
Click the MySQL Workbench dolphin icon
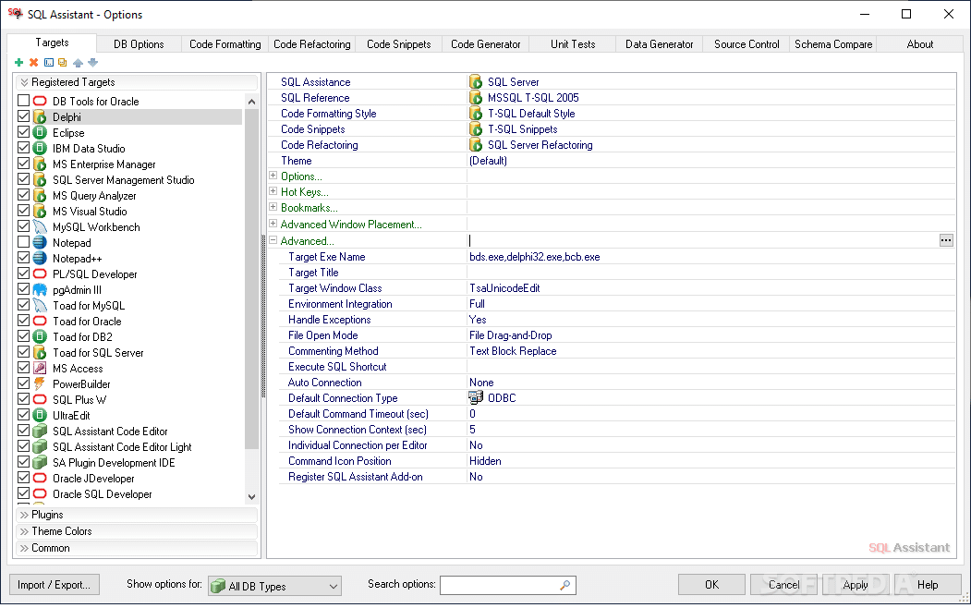pyautogui.click(x=40, y=226)
